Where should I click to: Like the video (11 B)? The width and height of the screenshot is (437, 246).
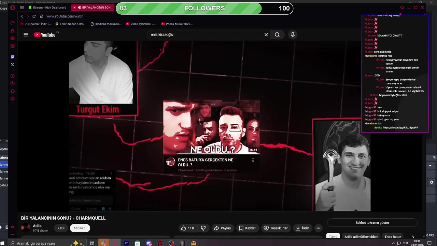pos(187,228)
